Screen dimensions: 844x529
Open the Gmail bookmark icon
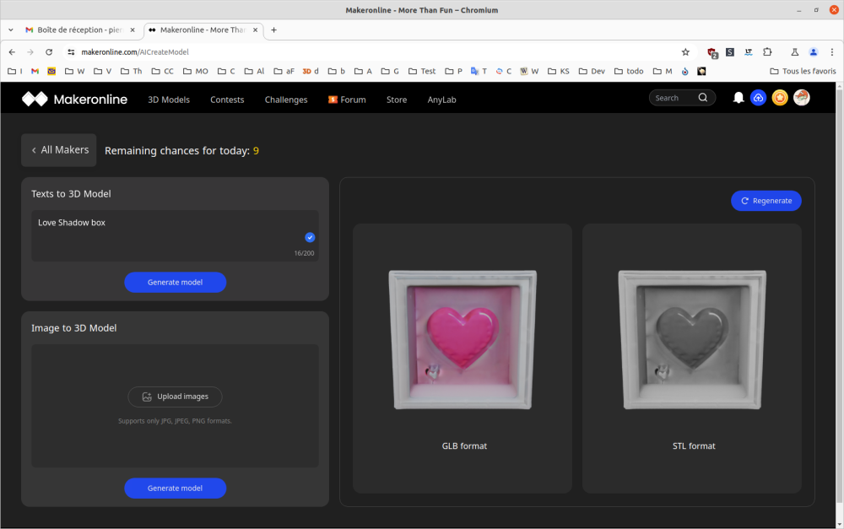[35, 71]
